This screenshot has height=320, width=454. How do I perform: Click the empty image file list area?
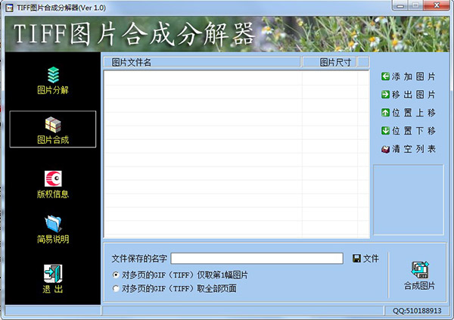236,154
